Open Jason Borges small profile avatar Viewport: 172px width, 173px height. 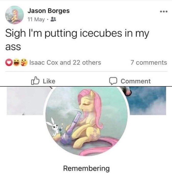pyautogui.click(x=15, y=15)
